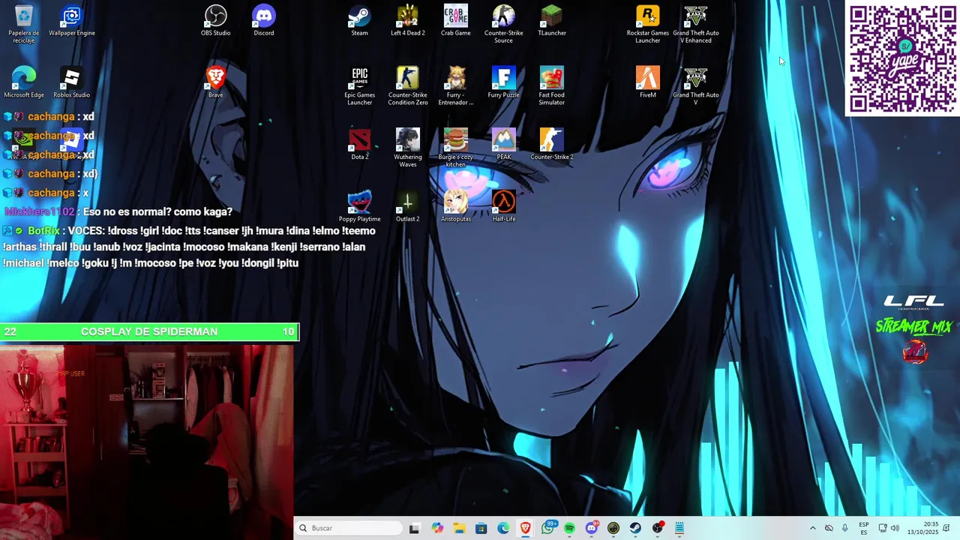
Task: Click the Yape QR code overlay
Action: tap(903, 58)
